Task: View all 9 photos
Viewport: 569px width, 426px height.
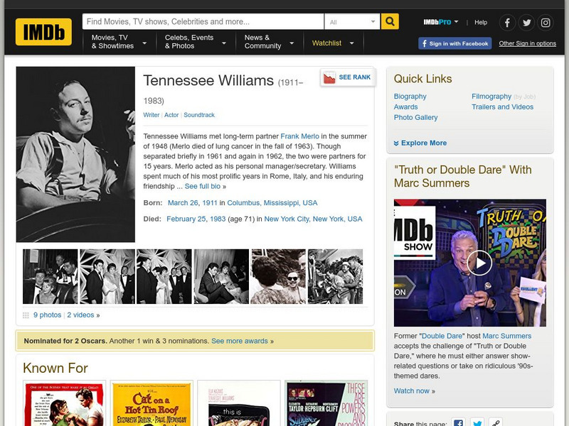Action: [47, 315]
